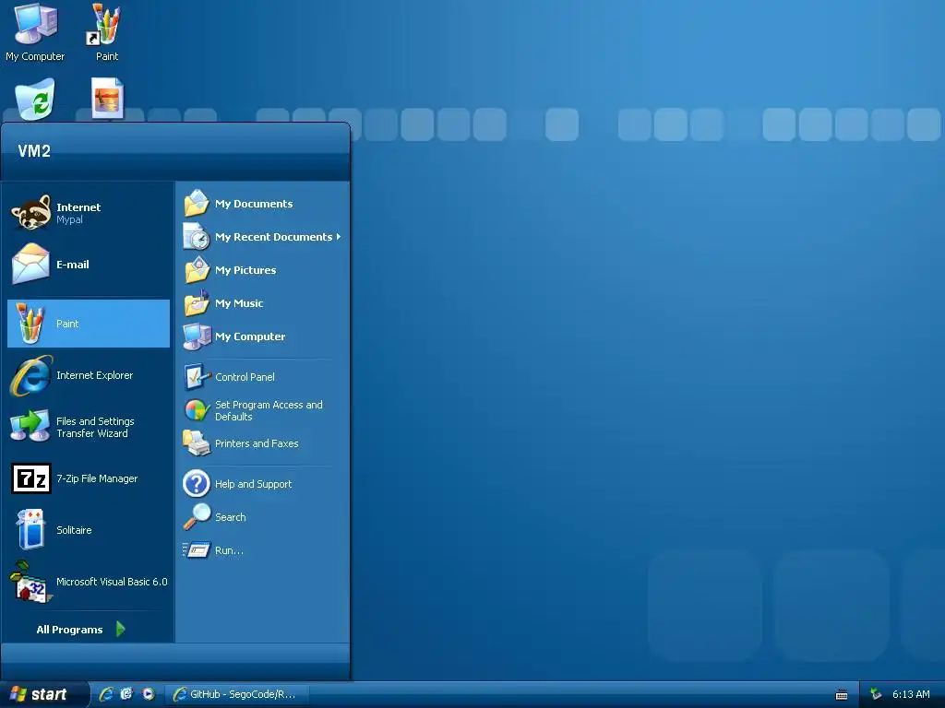The height and width of the screenshot is (708, 945).
Task: Open the E-mail envelope icon
Action: point(30,264)
